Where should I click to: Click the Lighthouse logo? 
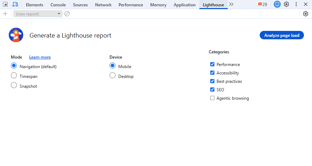(16, 35)
